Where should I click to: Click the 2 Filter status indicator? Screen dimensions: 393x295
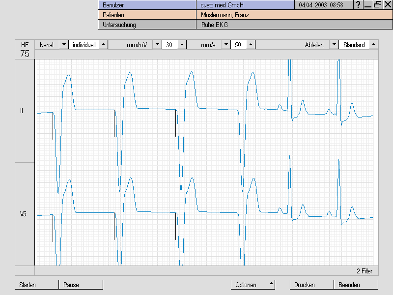364,271
